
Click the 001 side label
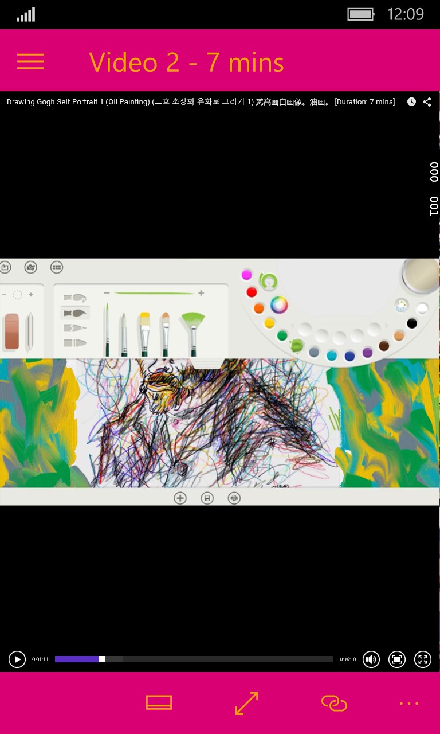(x=434, y=206)
